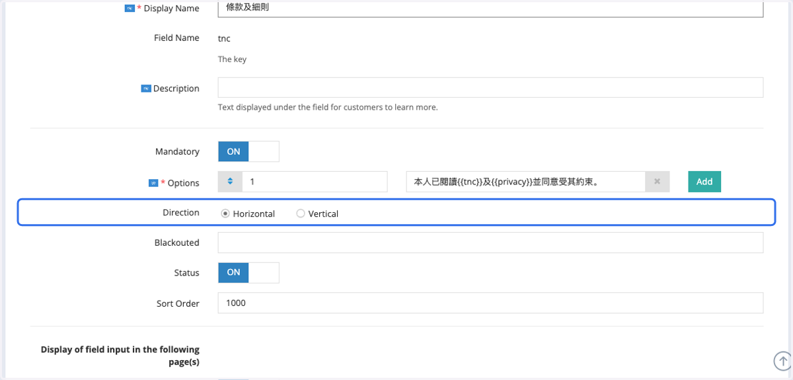The width and height of the screenshot is (793, 380).
Task: Click the Field Name label
Action: point(176,38)
